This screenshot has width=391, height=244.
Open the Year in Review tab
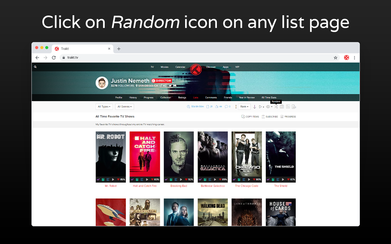247,98
